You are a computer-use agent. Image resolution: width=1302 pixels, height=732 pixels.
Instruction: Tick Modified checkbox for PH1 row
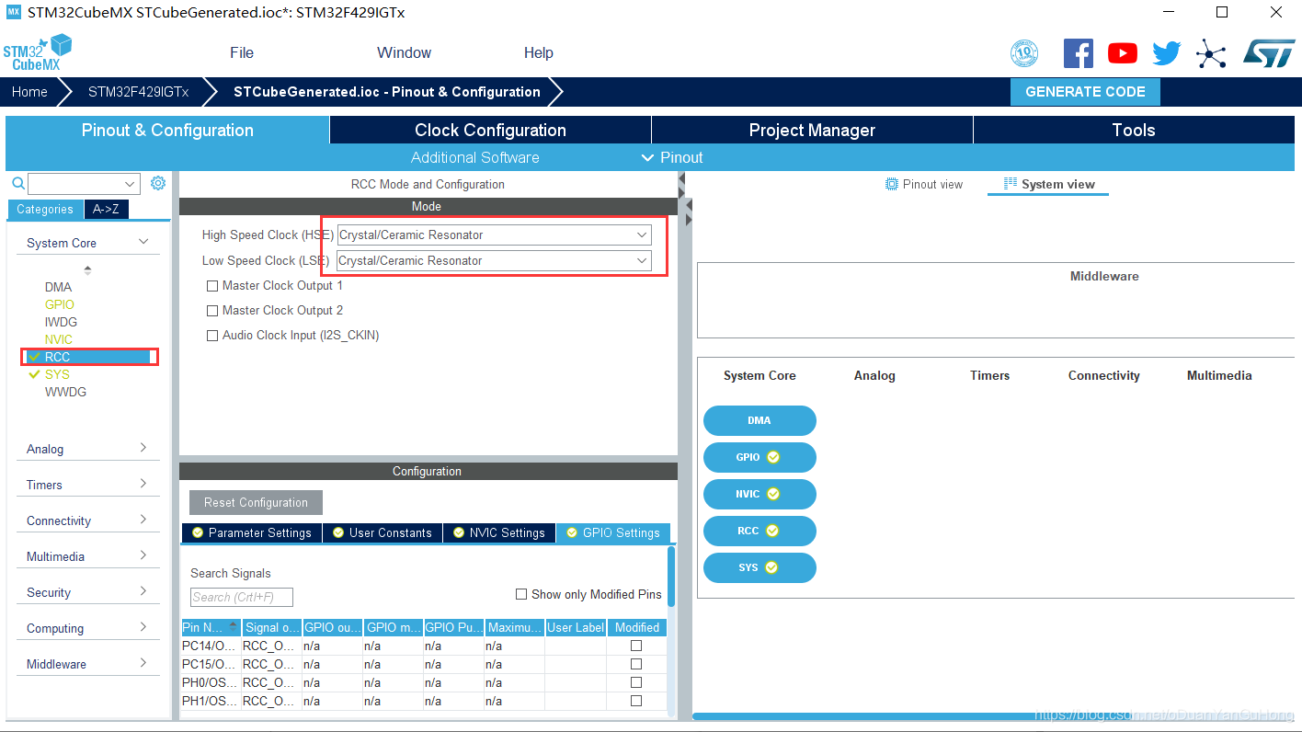[x=636, y=701]
